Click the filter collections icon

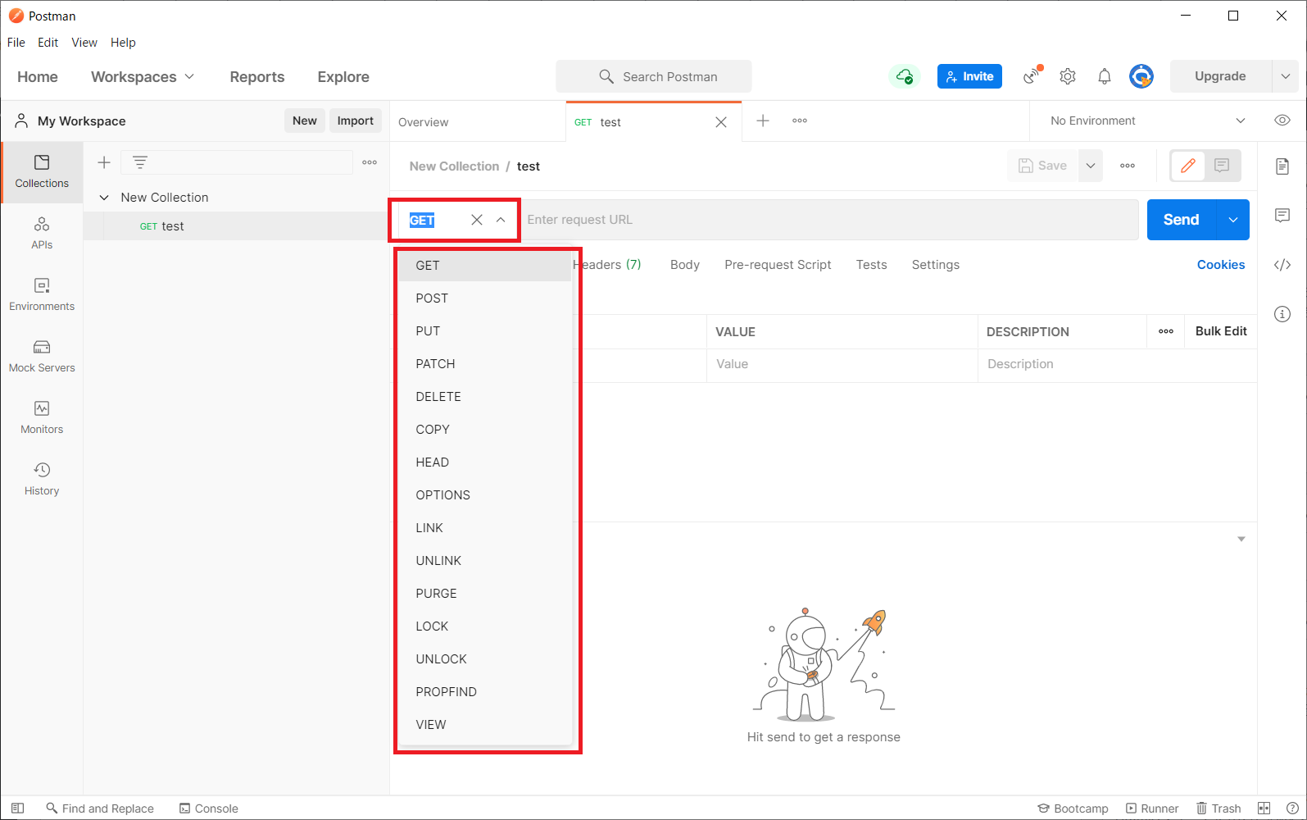140,162
